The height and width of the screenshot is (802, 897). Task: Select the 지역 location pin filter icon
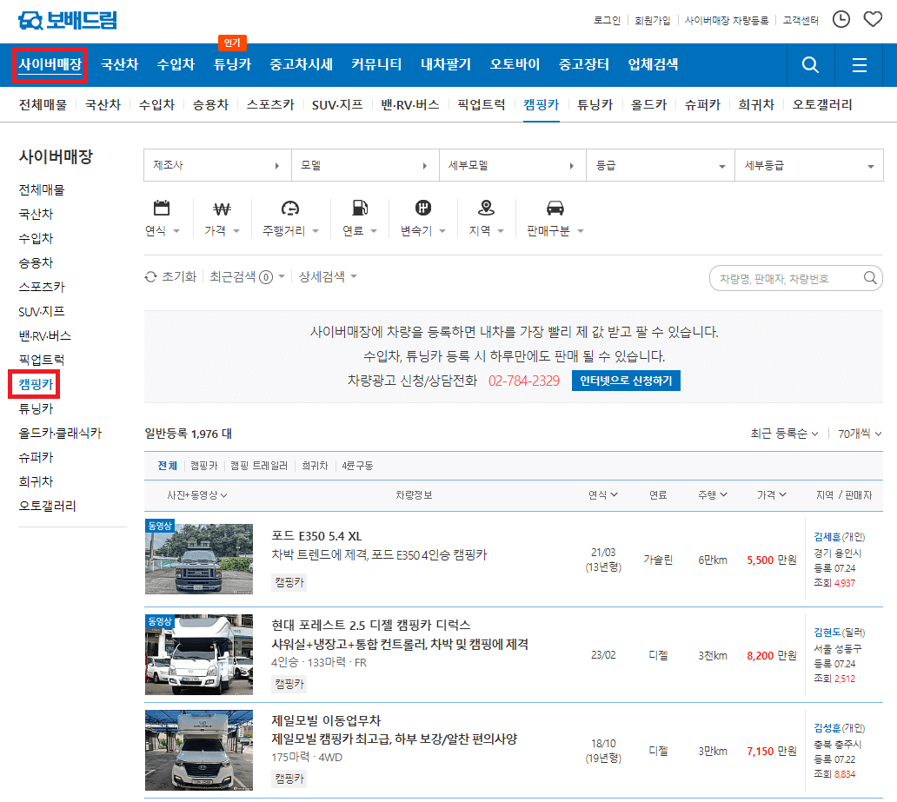(488, 209)
